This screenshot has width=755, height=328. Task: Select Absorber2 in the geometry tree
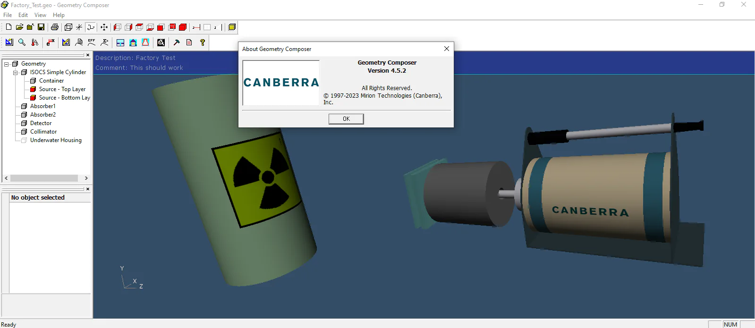coord(43,115)
